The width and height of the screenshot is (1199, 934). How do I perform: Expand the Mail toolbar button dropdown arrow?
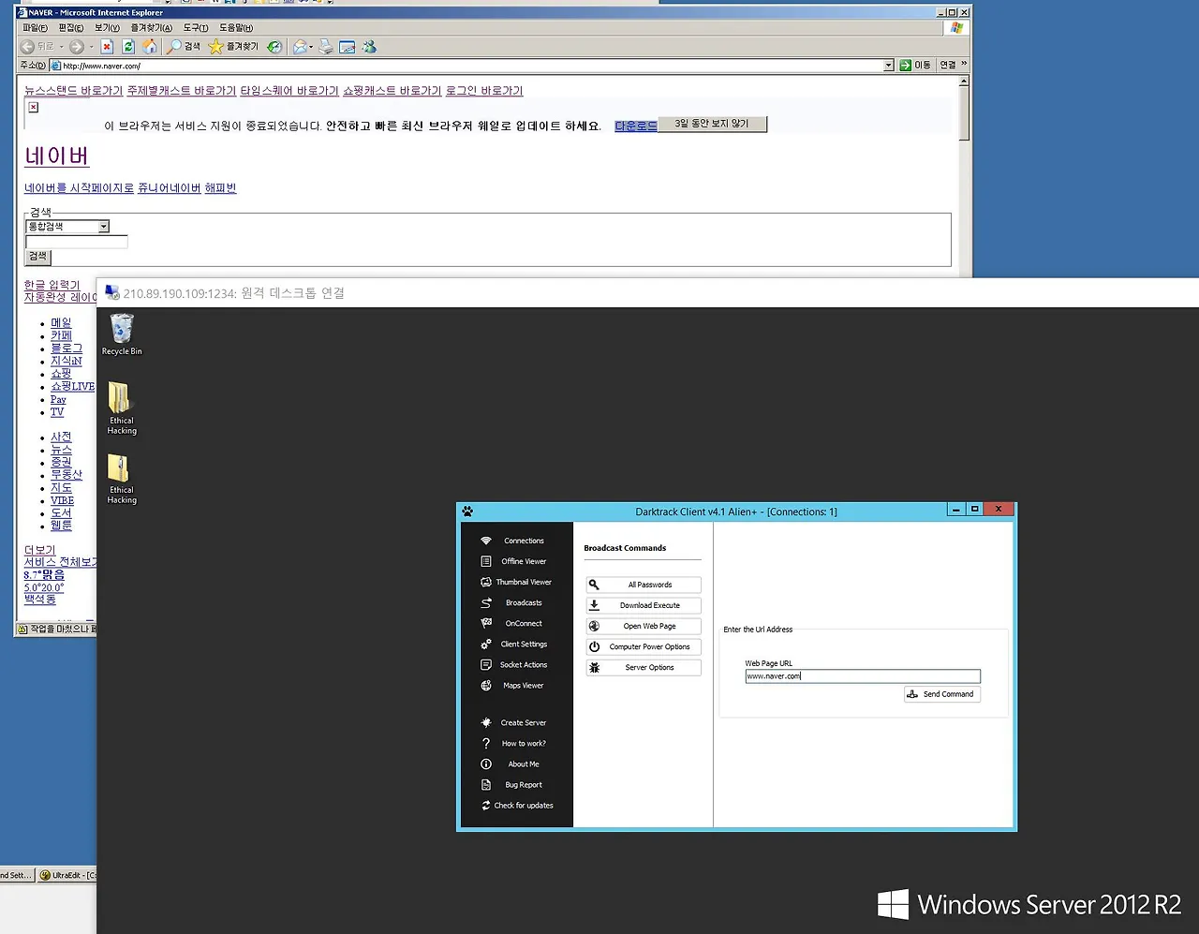point(311,47)
